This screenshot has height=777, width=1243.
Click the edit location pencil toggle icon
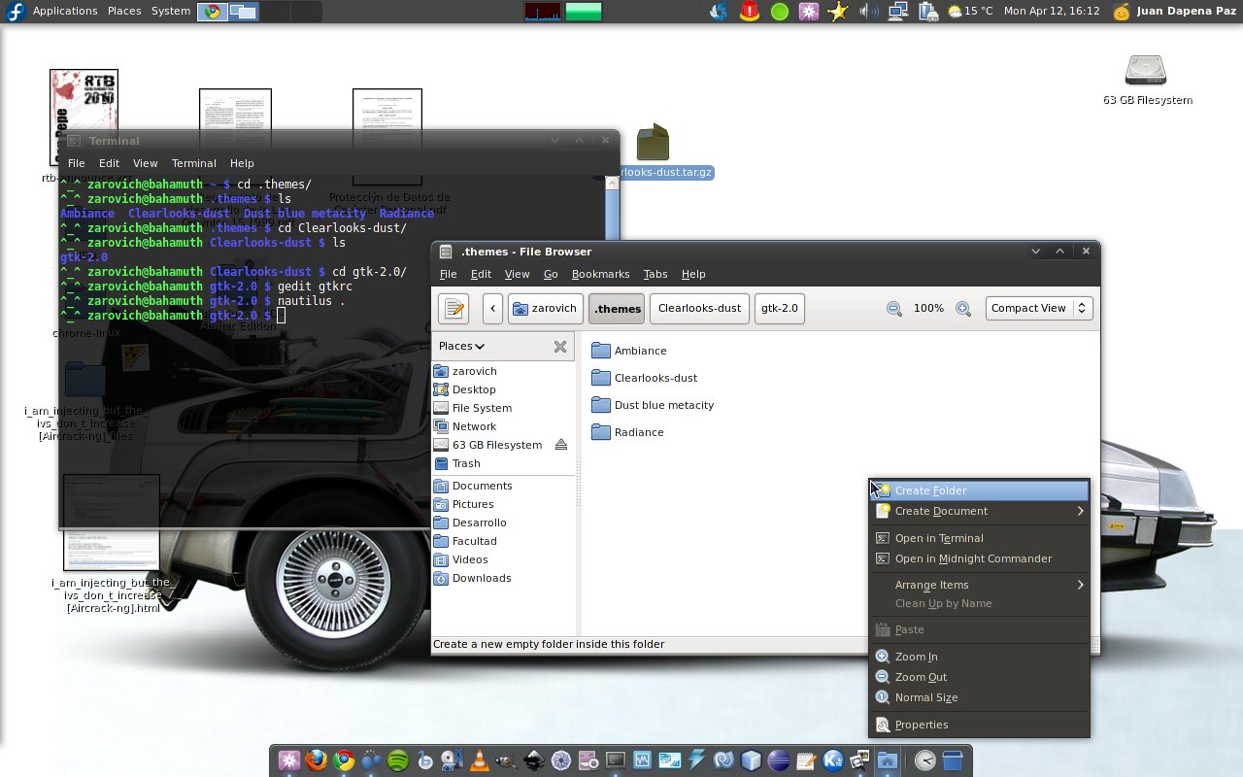pyautogui.click(x=454, y=309)
